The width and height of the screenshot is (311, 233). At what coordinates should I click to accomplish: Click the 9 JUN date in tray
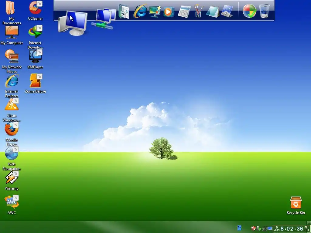point(277,229)
